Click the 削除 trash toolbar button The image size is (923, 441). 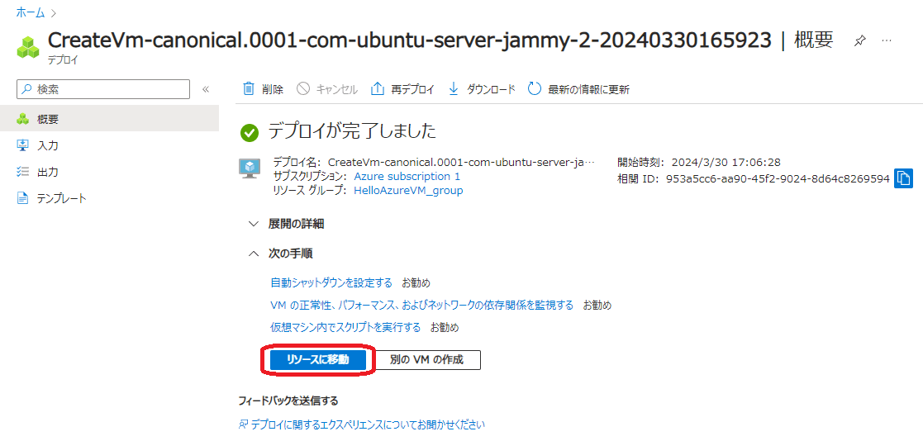[x=263, y=89]
